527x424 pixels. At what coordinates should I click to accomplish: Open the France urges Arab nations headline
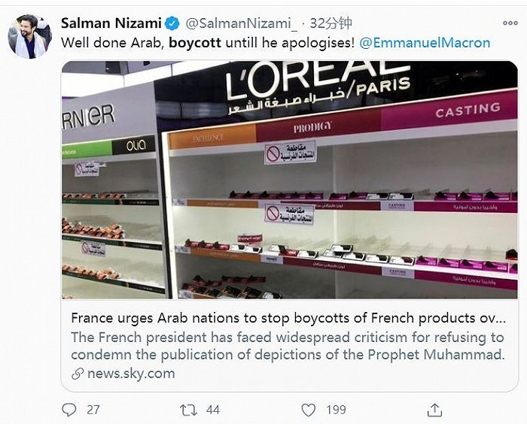(x=288, y=318)
